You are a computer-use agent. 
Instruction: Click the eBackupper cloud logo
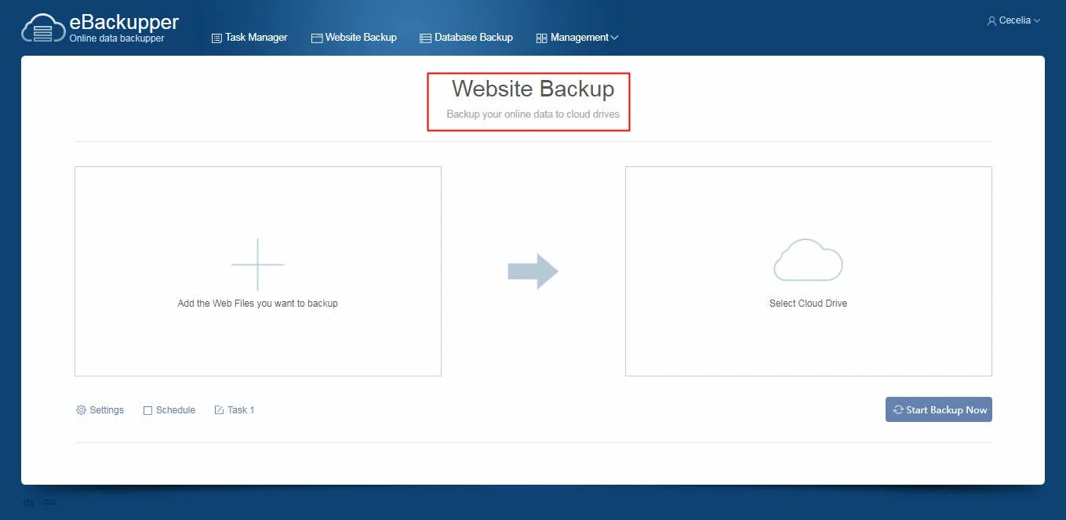point(43,26)
